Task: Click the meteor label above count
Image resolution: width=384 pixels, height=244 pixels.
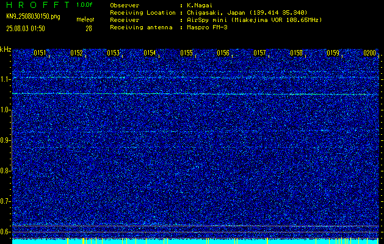Action: [x=85, y=20]
